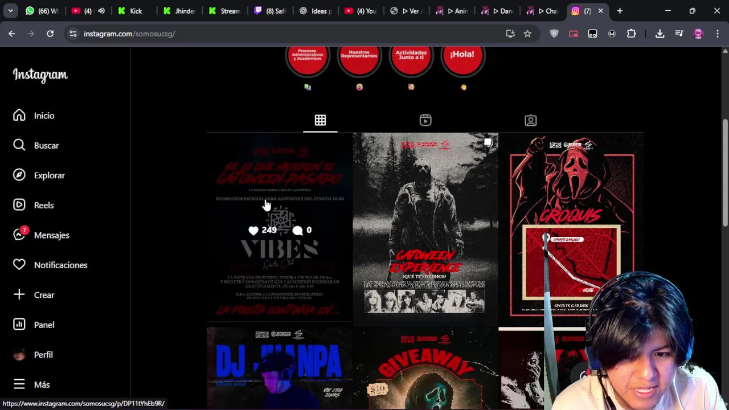Switch to the Ideas ChatGPT tab
This screenshot has width=729, height=410.
pos(316,11)
